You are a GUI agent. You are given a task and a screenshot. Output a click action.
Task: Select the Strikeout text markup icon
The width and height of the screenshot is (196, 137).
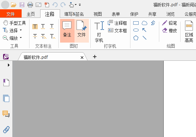(x=35, y=36)
